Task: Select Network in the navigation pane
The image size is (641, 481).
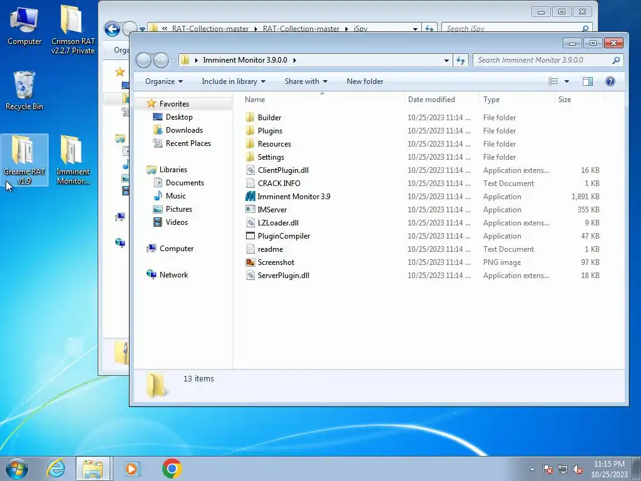Action: coord(173,275)
